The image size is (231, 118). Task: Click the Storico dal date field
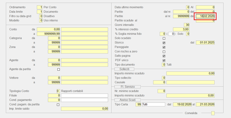pos(205,42)
